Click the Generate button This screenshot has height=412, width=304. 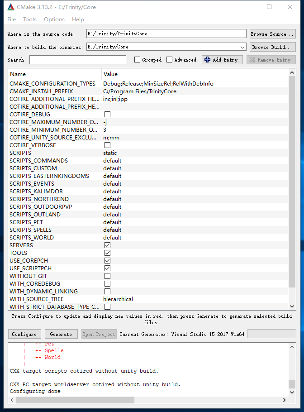(61, 334)
